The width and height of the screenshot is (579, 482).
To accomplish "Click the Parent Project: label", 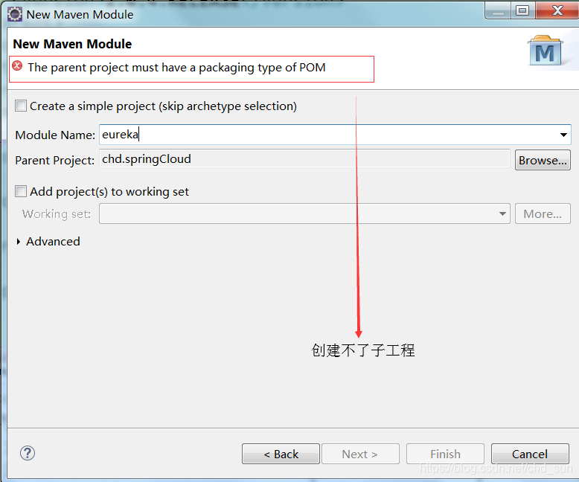I will [54, 161].
